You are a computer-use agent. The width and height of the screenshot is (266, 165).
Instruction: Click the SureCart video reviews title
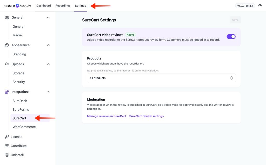[105, 35]
